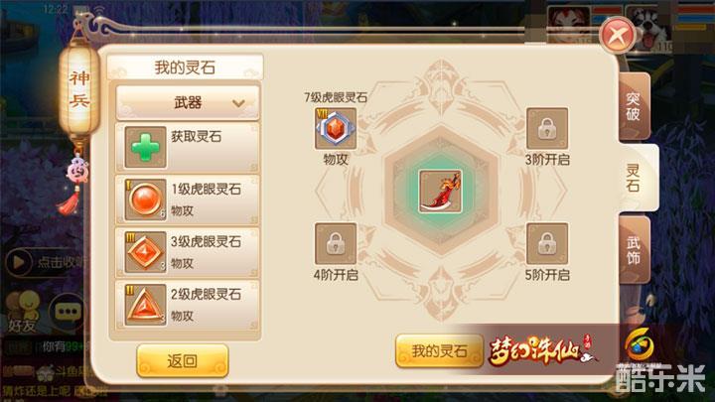The width and height of the screenshot is (715, 402).
Task: Close the panel with red X button
Action: pos(617,35)
